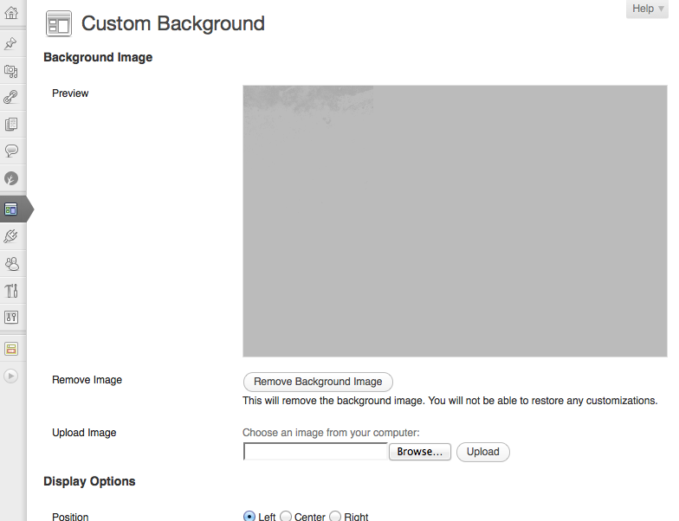Viewport: 679px width, 521px height.
Task: Click Browse... to choose a file
Action: 420,452
